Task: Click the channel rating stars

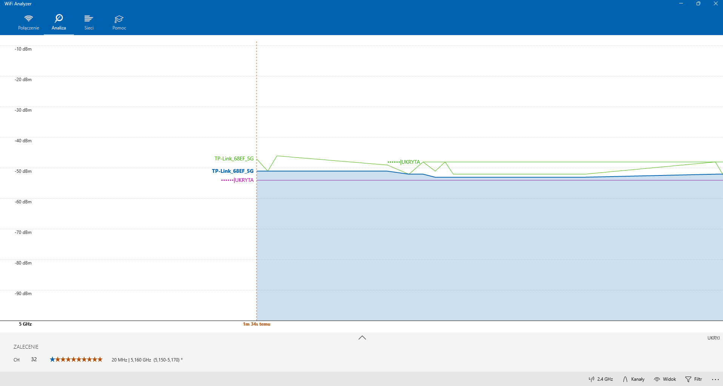Action: tap(76, 360)
